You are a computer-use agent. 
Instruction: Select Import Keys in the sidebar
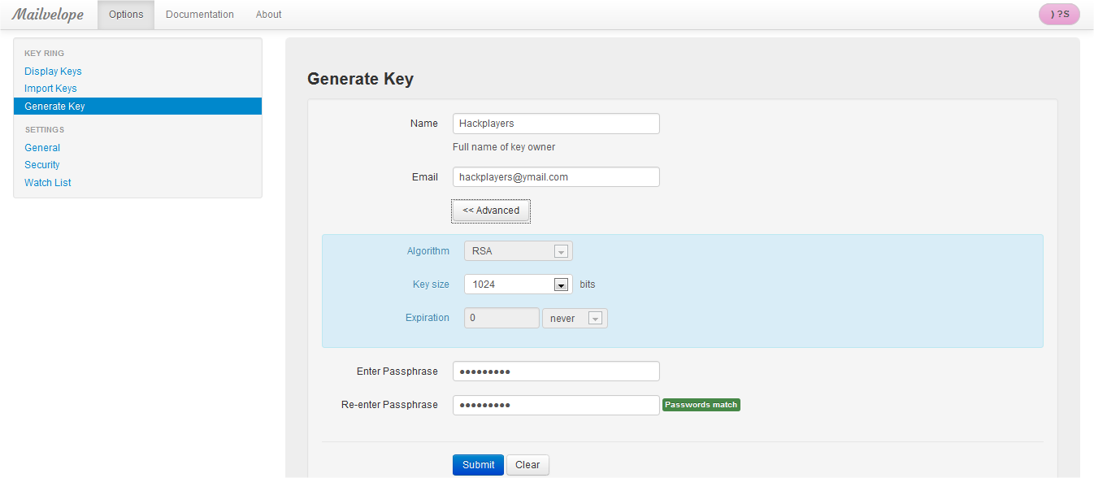pyautogui.click(x=50, y=89)
